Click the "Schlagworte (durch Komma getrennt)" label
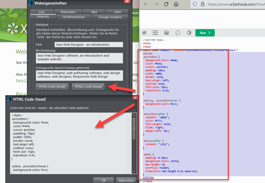Image resolution: width=265 pixels, height=183 pixels. point(62,68)
